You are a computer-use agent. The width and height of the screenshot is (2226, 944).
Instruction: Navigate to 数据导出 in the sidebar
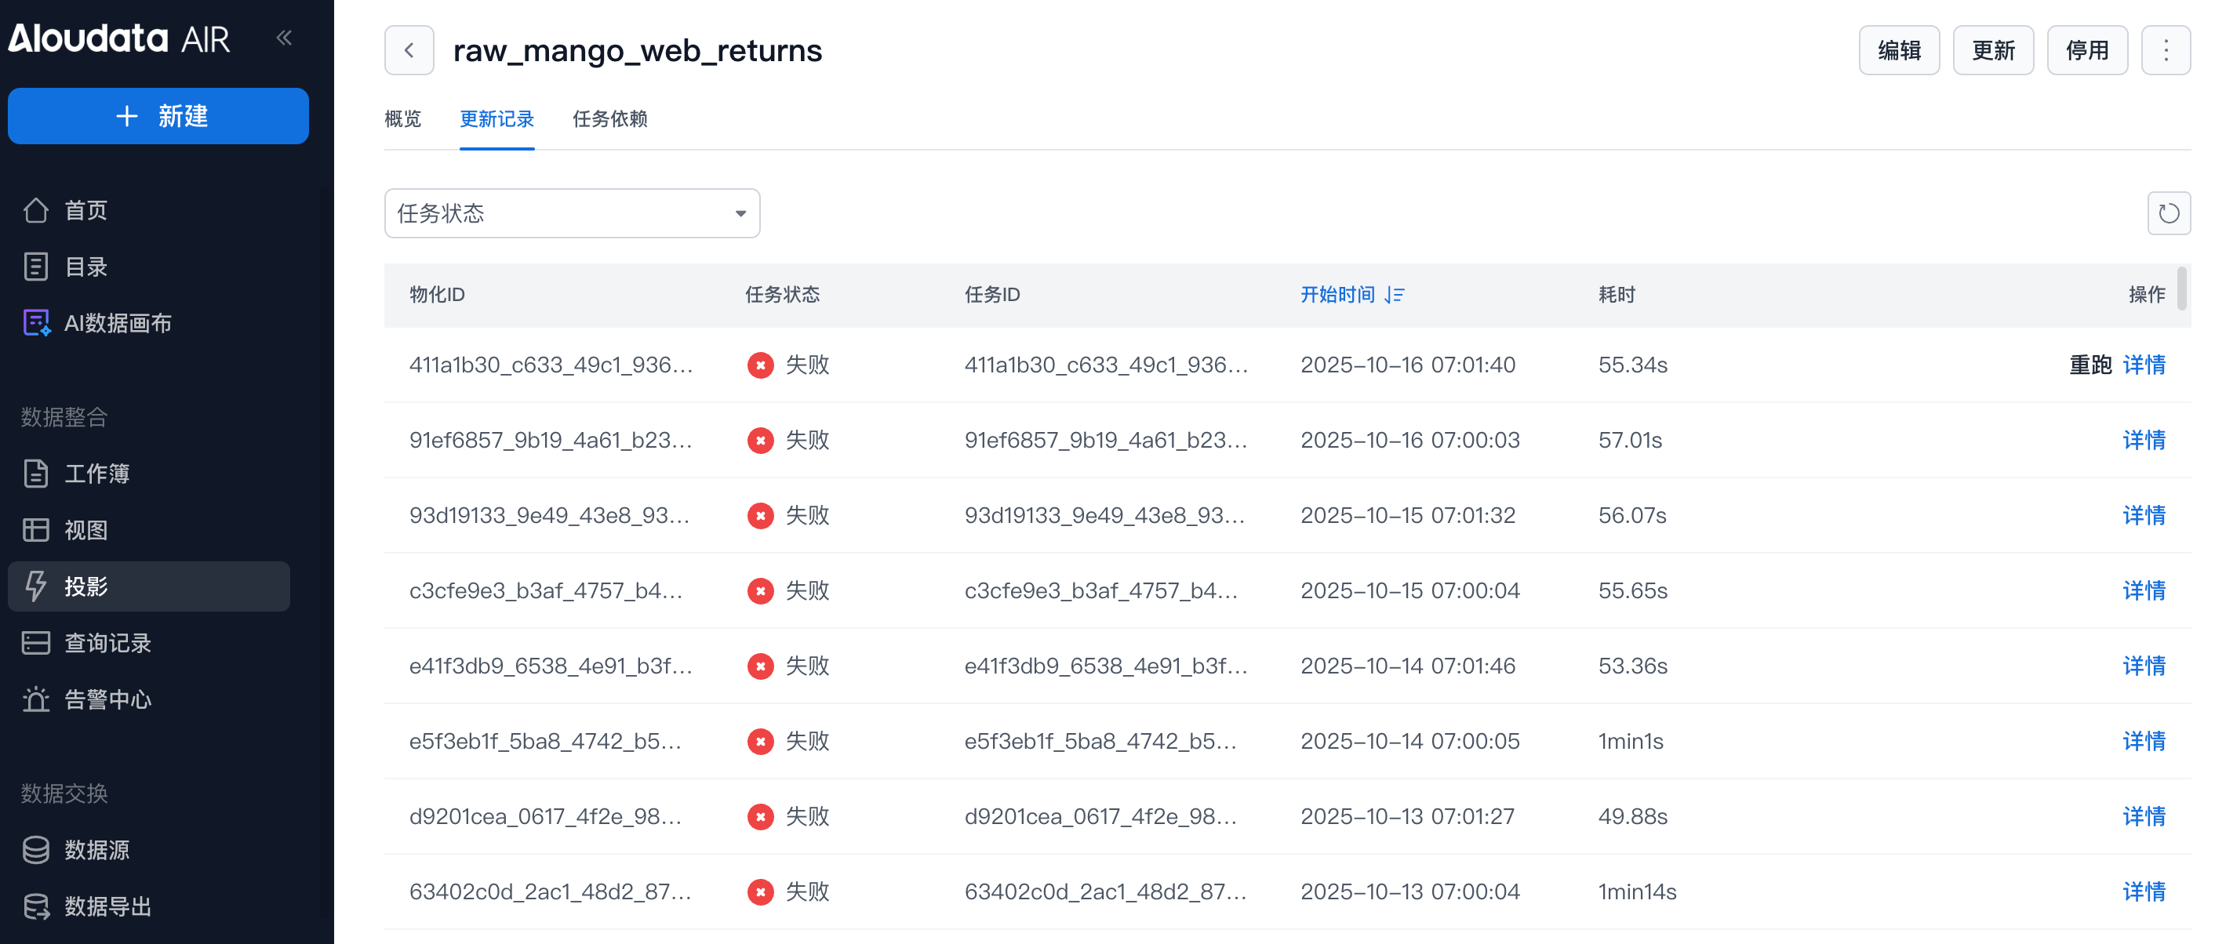pos(107,906)
